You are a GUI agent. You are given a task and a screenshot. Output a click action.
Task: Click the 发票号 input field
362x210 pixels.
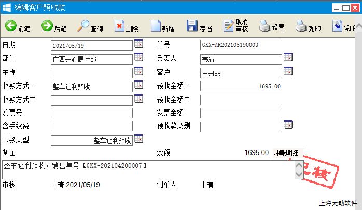tap(92, 113)
